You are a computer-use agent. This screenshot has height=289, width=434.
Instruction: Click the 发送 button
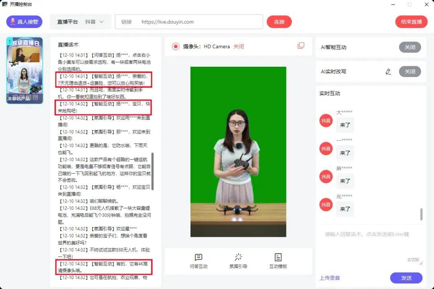pyautogui.click(x=406, y=278)
